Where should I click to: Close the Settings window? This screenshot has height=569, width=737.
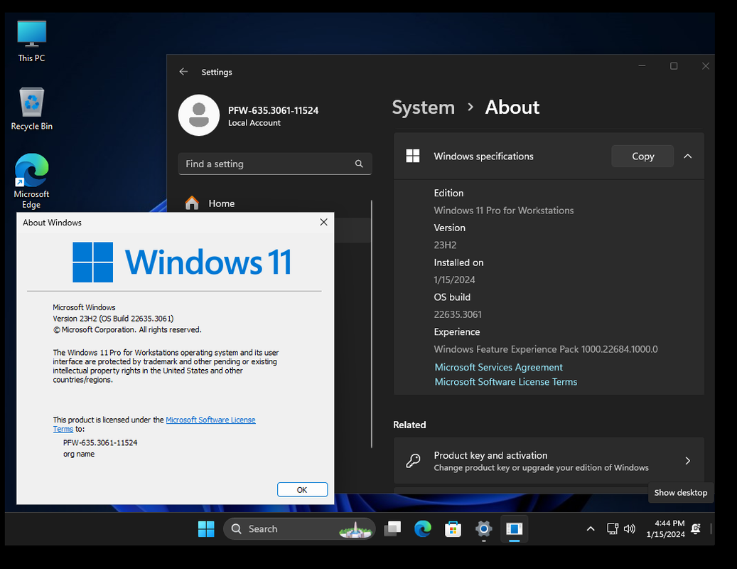click(x=705, y=66)
